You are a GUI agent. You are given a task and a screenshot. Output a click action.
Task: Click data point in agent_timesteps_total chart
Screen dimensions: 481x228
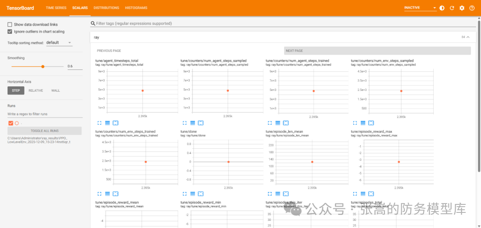(x=143, y=90)
